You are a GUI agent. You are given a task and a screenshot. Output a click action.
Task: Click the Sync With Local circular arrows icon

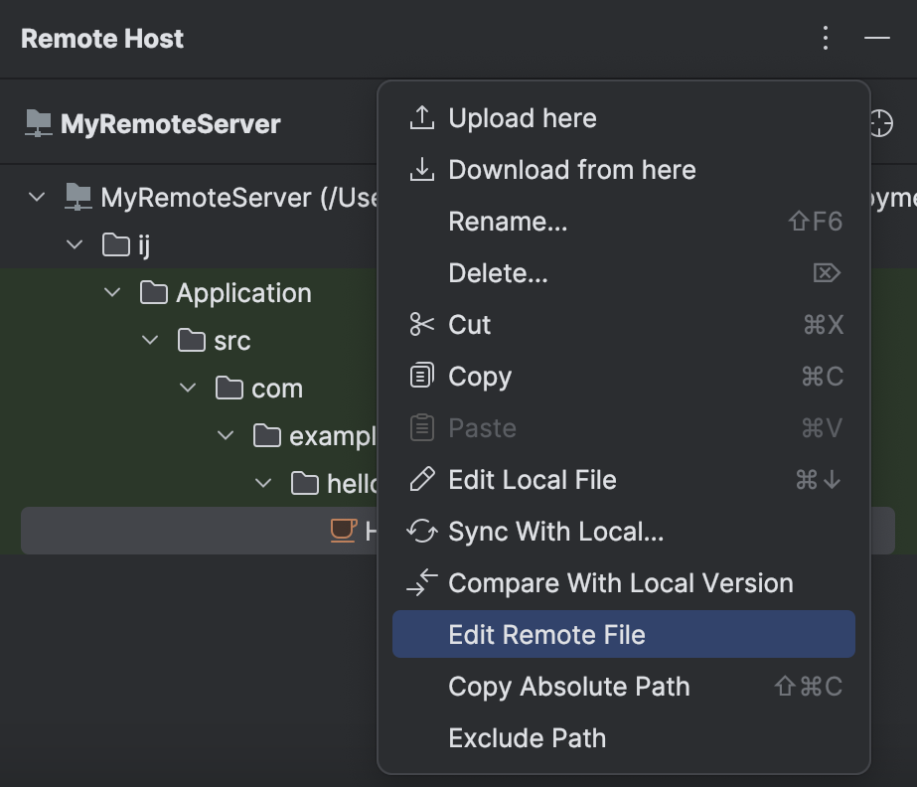(421, 531)
